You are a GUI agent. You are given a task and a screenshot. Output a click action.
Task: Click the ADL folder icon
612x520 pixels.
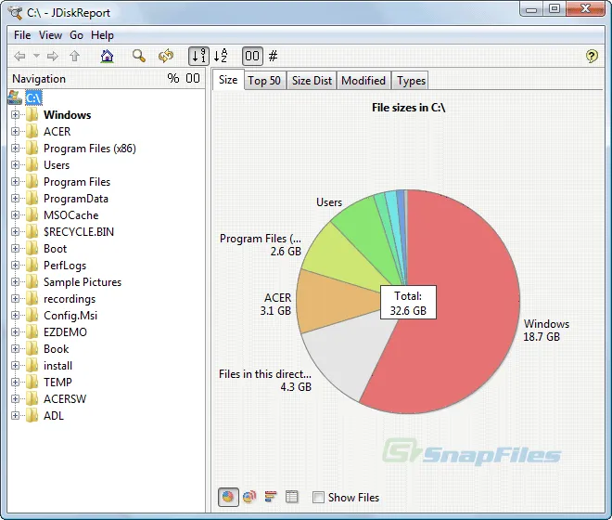pyautogui.click(x=32, y=416)
